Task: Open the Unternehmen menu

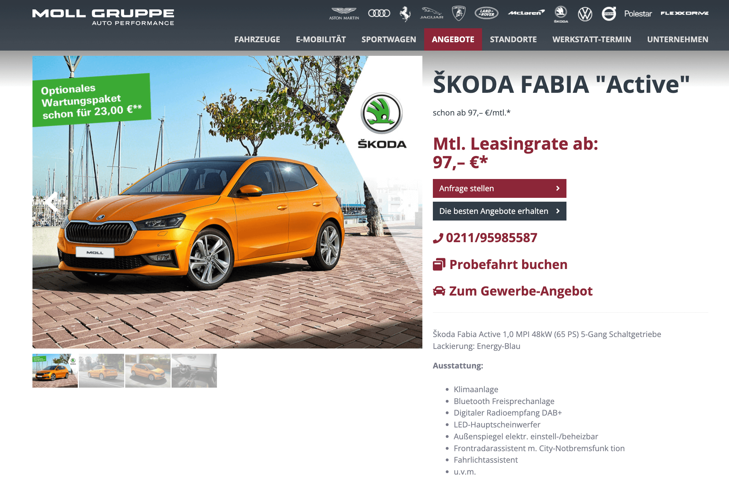Action: (678, 39)
